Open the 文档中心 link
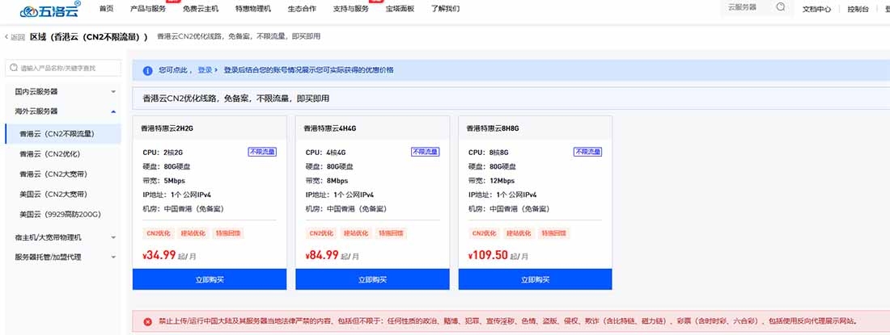 coord(816,9)
